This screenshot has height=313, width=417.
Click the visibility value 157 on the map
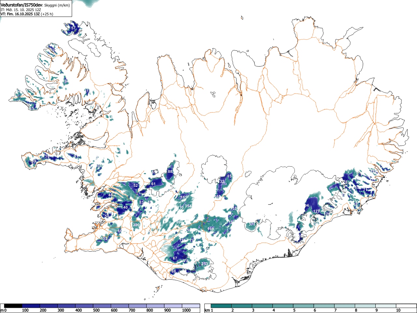[x=230, y=176]
